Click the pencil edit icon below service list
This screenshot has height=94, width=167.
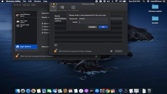coord(56,45)
